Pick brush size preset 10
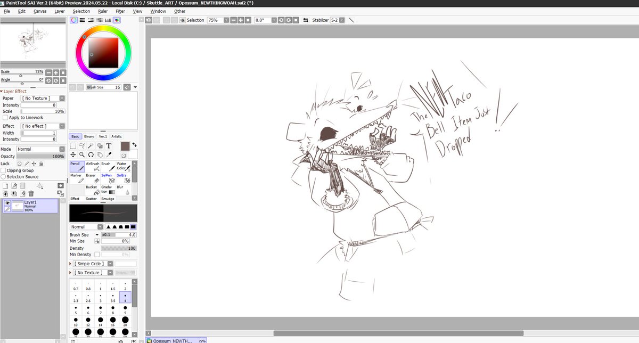This screenshot has height=343, width=639. [x=76, y=322]
